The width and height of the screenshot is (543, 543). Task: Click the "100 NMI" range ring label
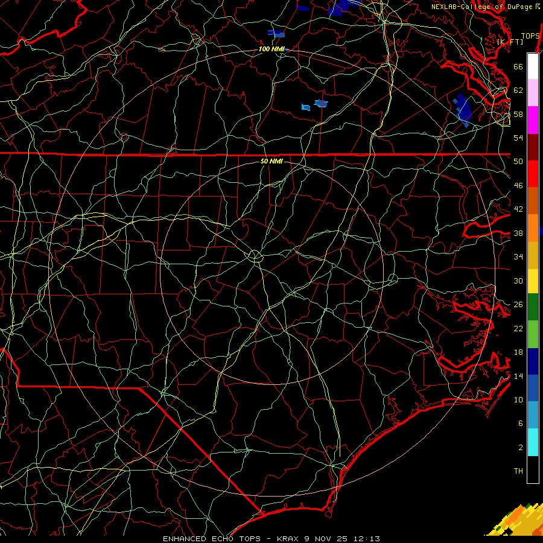[x=271, y=49]
